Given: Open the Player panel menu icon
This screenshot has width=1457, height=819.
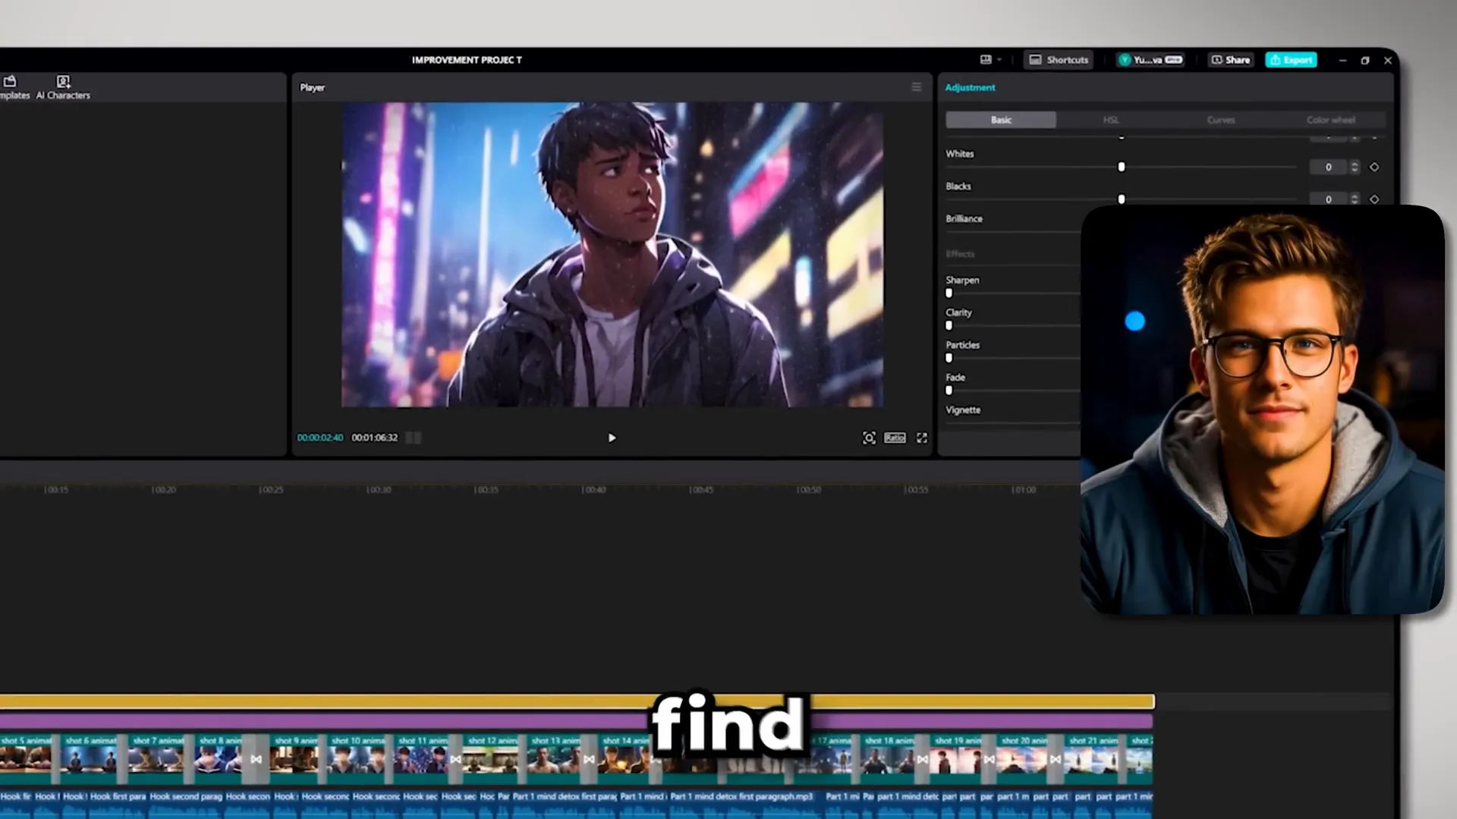Looking at the screenshot, I should pyautogui.click(x=917, y=87).
